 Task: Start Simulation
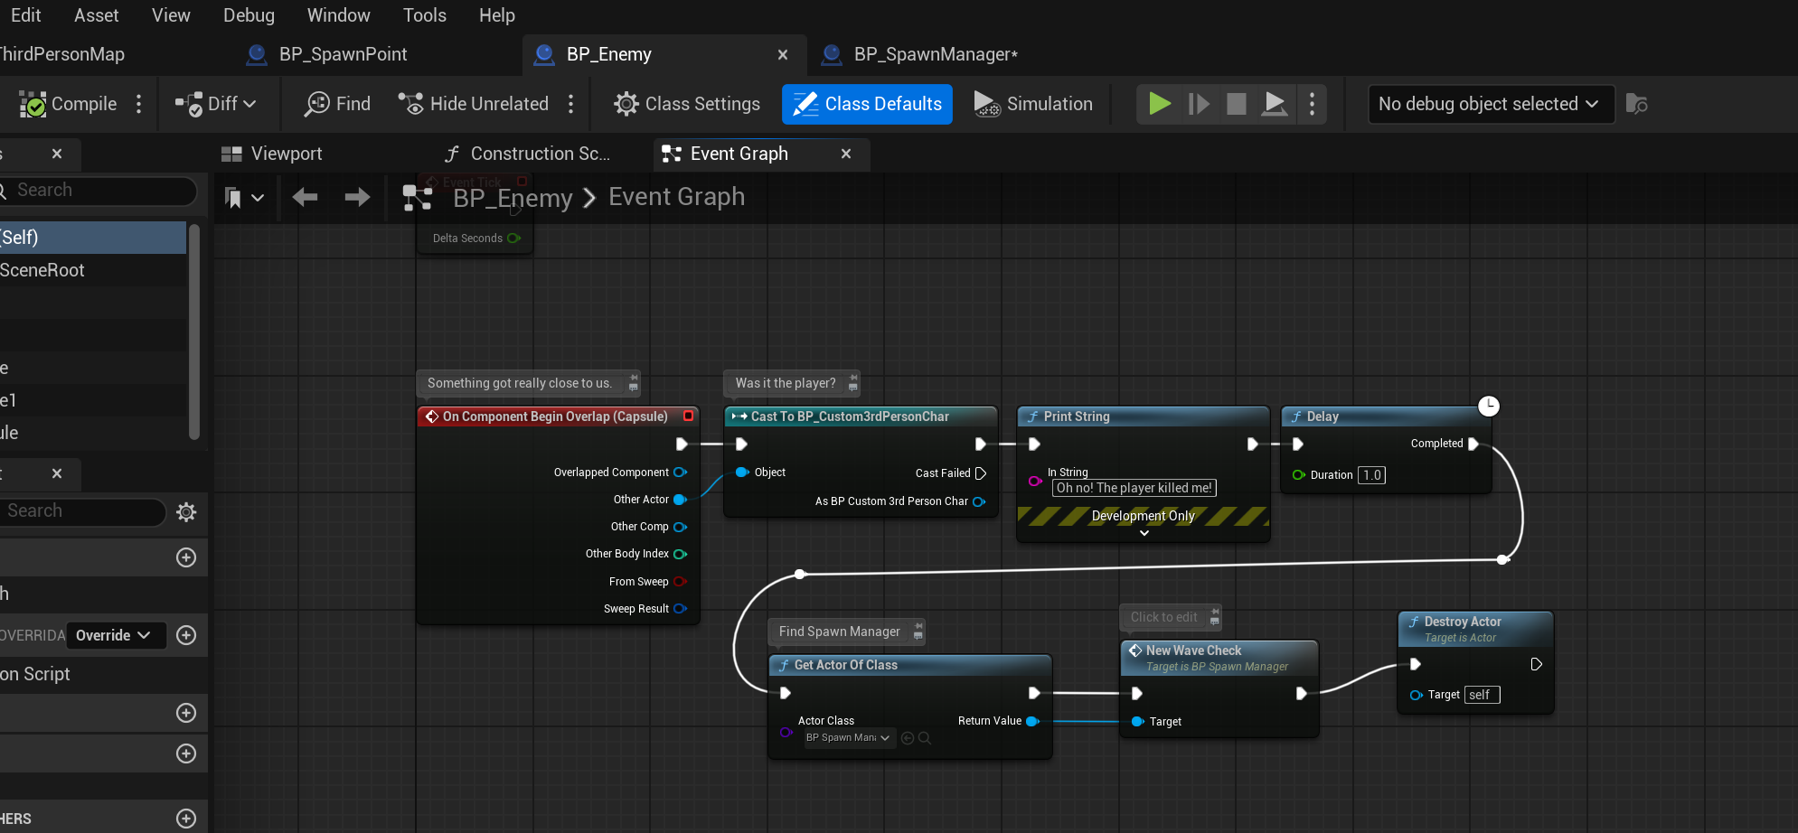point(1033,104)
